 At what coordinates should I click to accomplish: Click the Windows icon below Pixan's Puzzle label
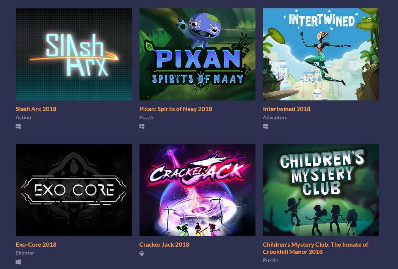pyautogui.click(x=142, y=126)
